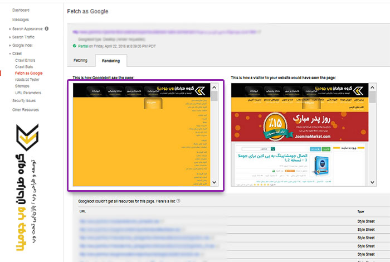
Task: Click visitor preview scrollbar thumb
Action: 372,97
